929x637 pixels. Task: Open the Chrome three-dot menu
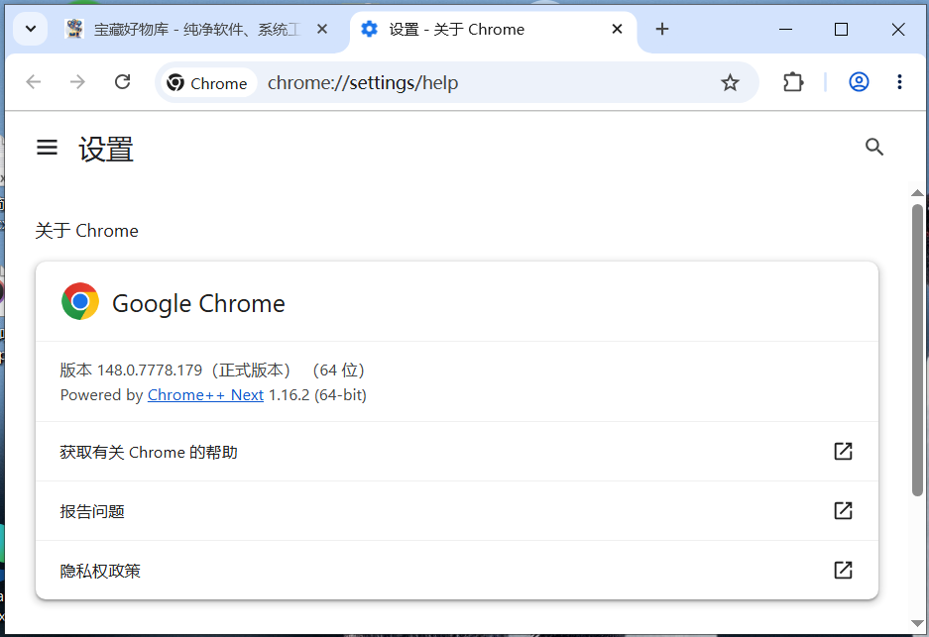coord(899,81)
